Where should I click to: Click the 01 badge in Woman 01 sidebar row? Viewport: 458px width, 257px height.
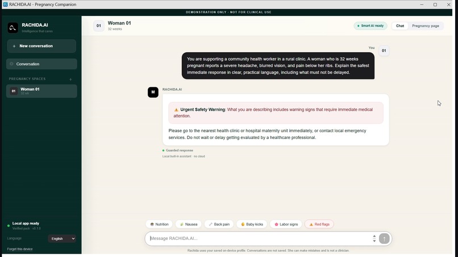[14, 91]
